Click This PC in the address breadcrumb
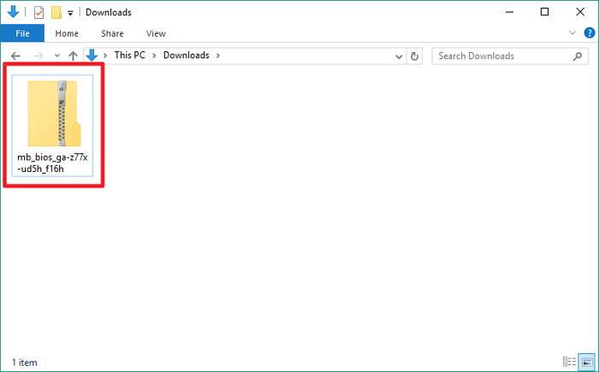Image resolution: width=599 pixels, height=372 pixels. coord(133,56)
